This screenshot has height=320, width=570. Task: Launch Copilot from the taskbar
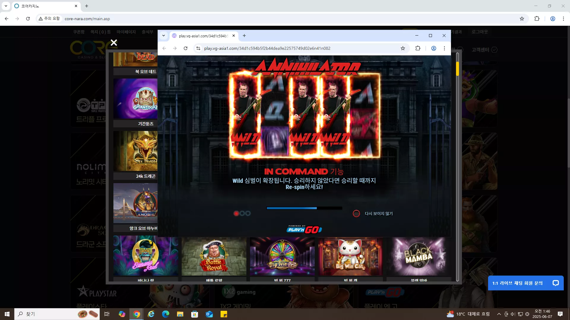[x=122, y=314]
